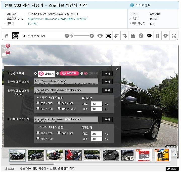
Task: Open the MOTOR & VEHICLE category link
Action: [53, 14]
